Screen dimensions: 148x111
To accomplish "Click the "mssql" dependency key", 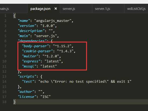I will pyautogui.click(x=29, y=66).
